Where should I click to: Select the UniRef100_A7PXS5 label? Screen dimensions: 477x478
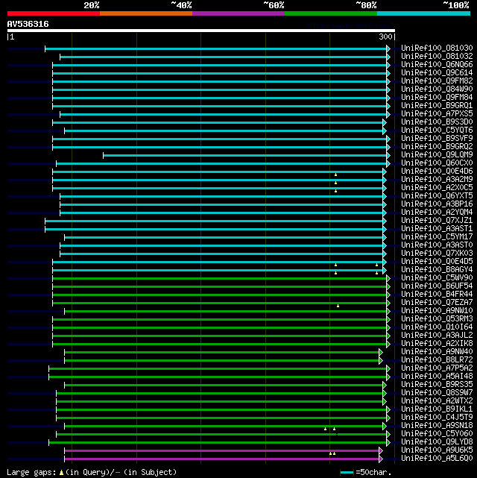tap(437, 113)
